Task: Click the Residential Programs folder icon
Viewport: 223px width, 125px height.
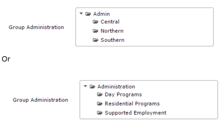Action: [x=100, y=104]
